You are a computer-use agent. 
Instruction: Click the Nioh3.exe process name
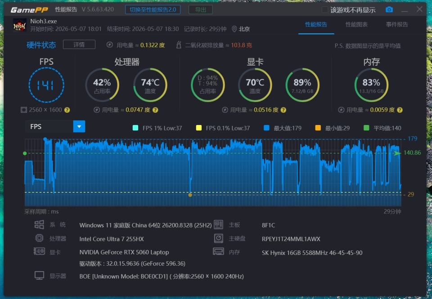pyautogui.click(x=44, y=21)
